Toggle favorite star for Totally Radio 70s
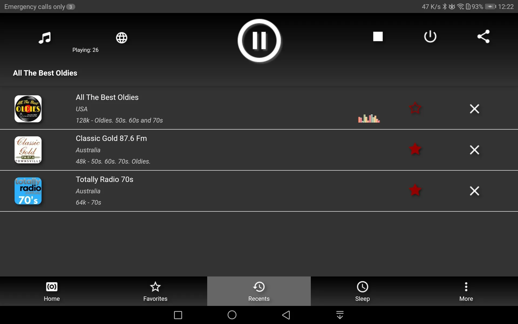 (x=415, y=191)
